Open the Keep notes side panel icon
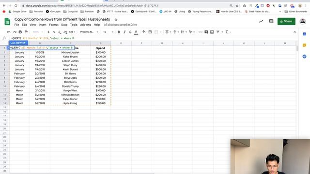 pyautogui.click(x=305, y=45)
